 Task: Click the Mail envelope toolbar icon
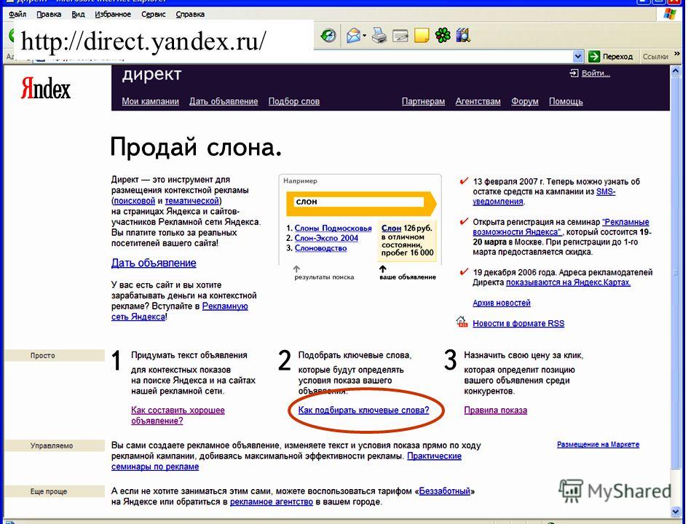(x=353, y=35)
